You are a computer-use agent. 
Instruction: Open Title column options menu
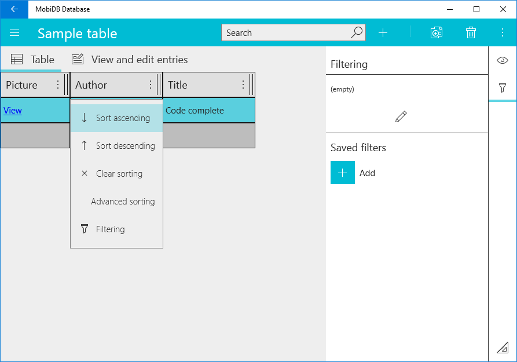[x=243, y=85]
